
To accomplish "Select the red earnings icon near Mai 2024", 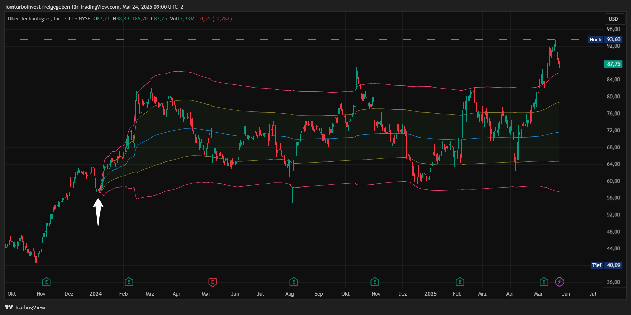I will (x=213, y=282).
